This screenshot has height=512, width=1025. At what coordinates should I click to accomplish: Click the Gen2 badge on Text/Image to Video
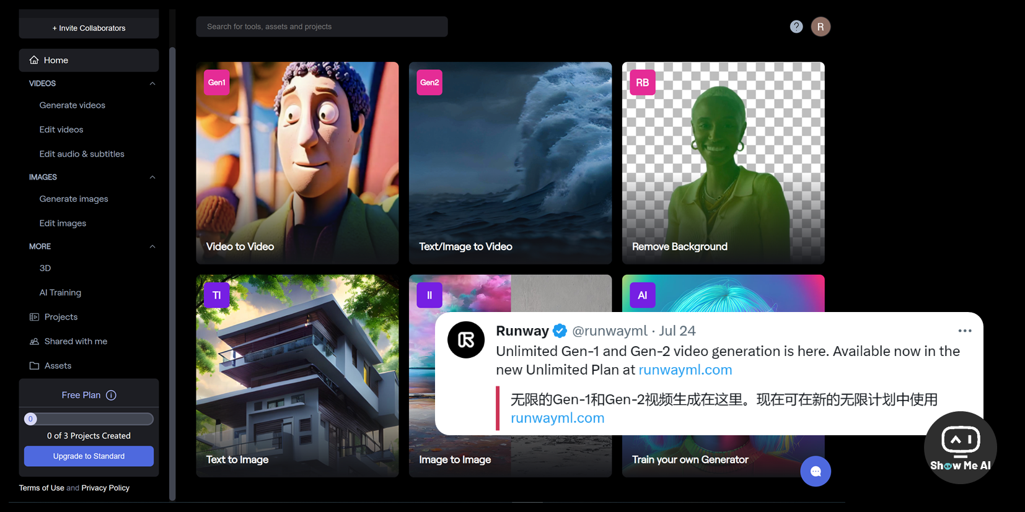[429, 82]
